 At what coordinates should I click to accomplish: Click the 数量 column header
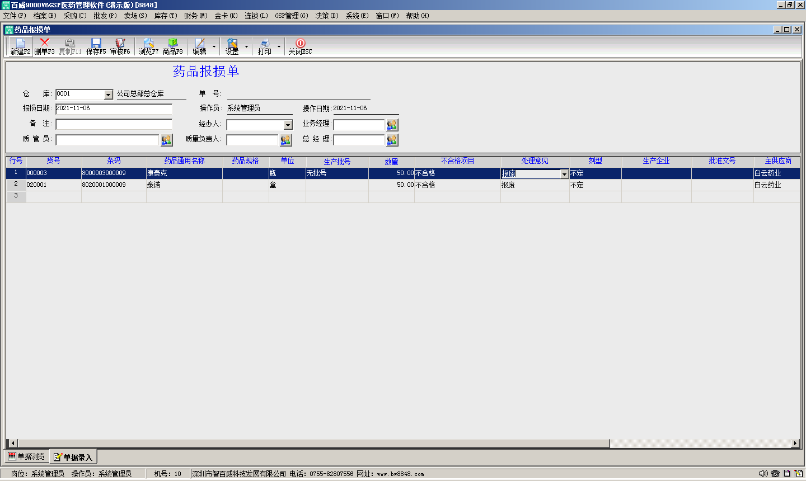pyautogui.click(x=391, y=162)
